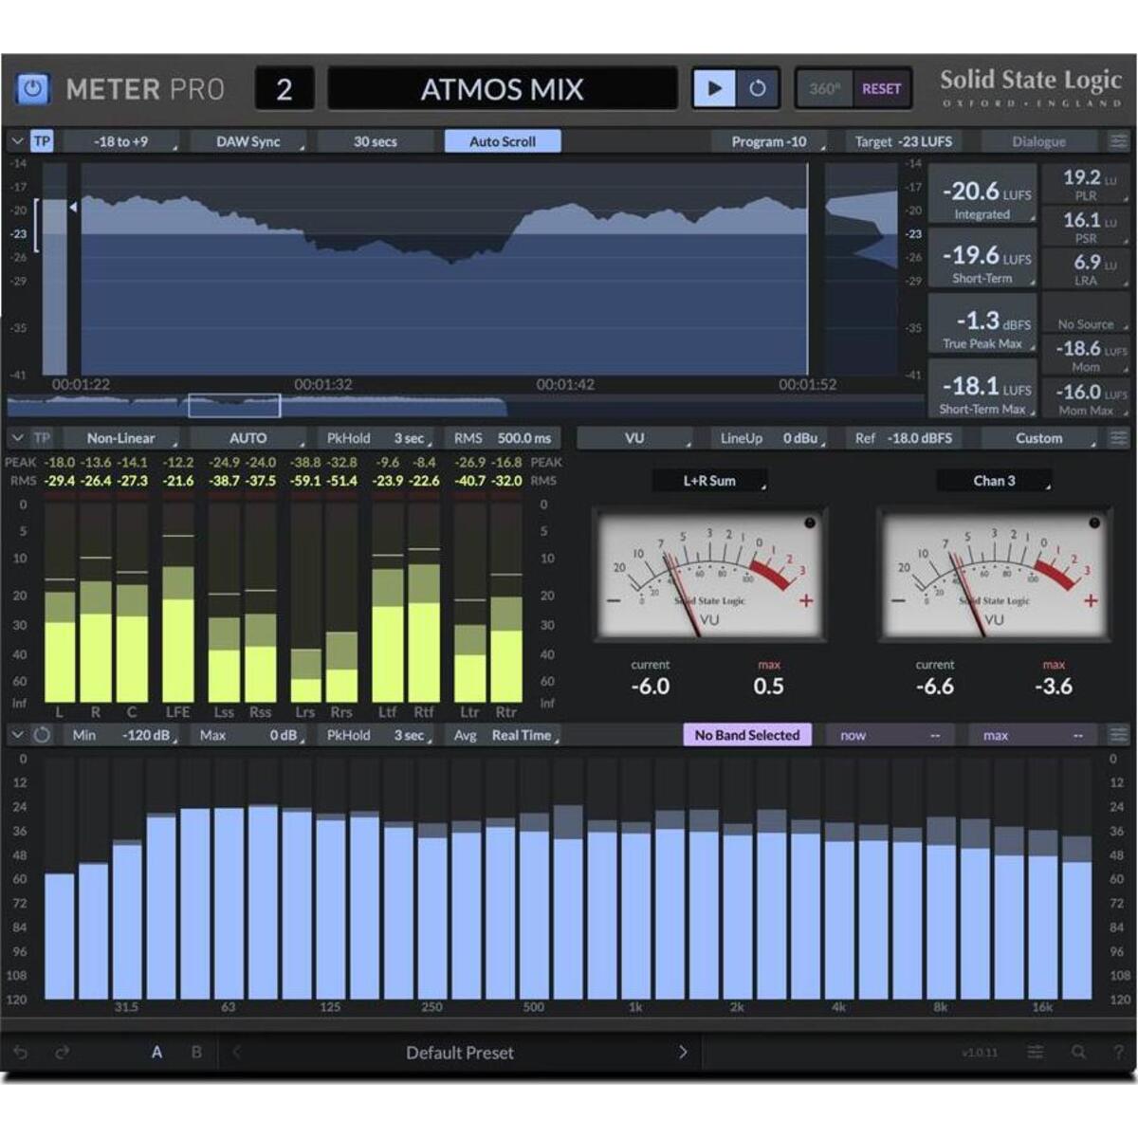
Task: Open the Avg Real Time dropdown
Action: point(503,735)
